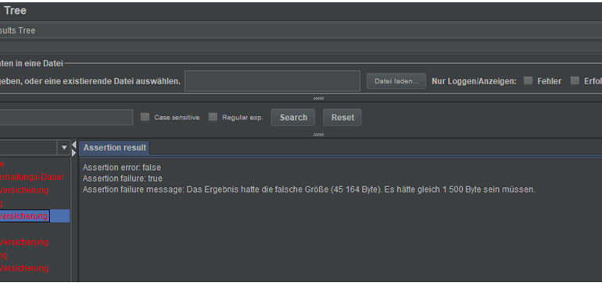
Task: Tick the checkbox next to Erfol…
Action: pos(575,81)
